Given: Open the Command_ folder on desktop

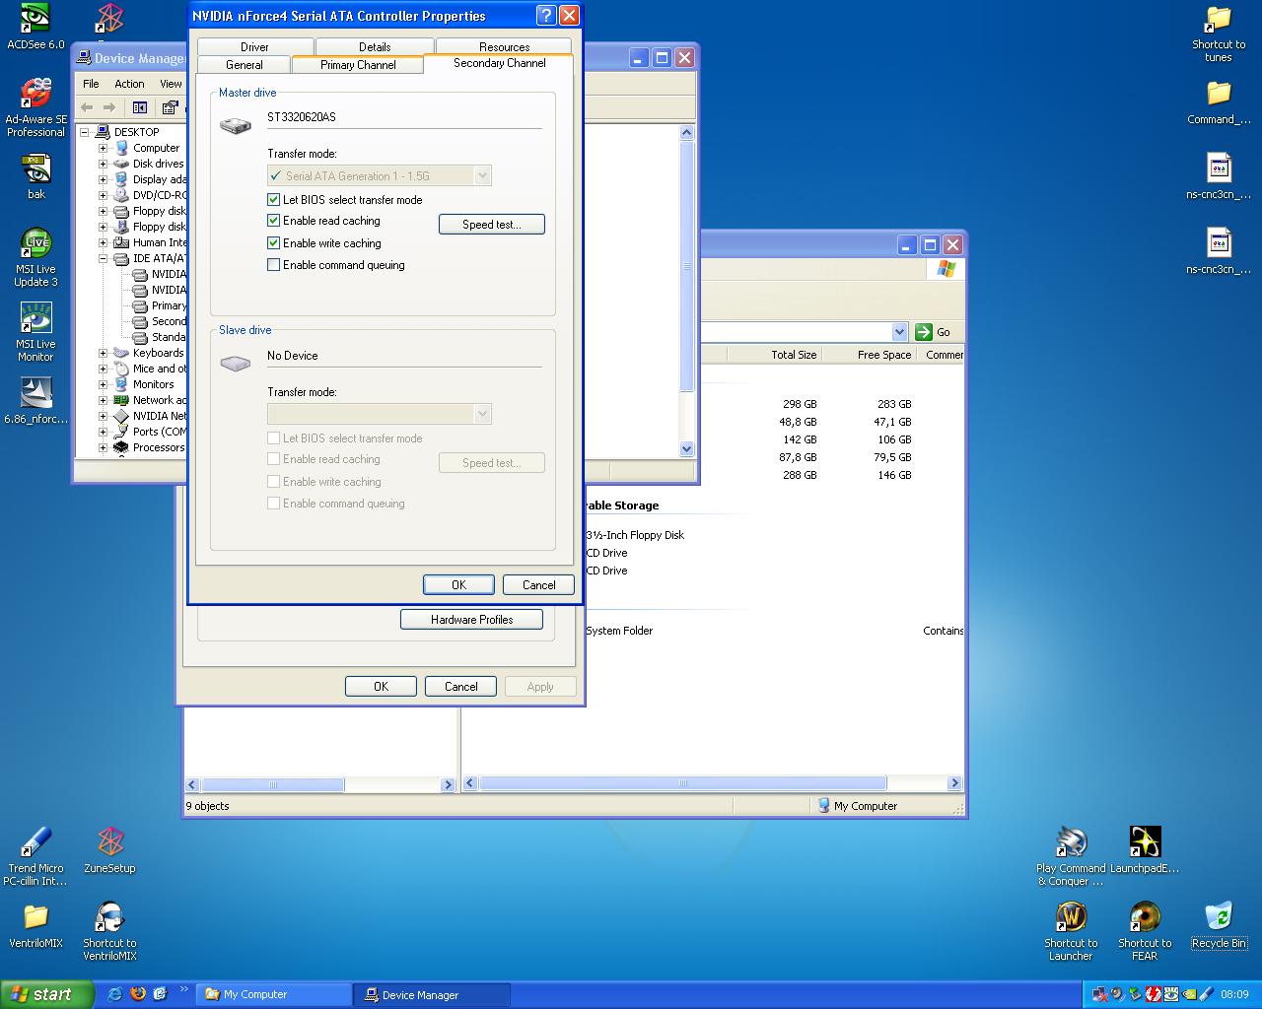Looking at the screenshot, I should [x=1219, y=102].
